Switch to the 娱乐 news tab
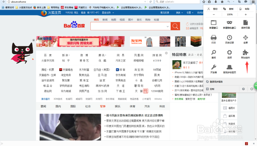Viewport: 257px width, 146px height. pos(117,106)
